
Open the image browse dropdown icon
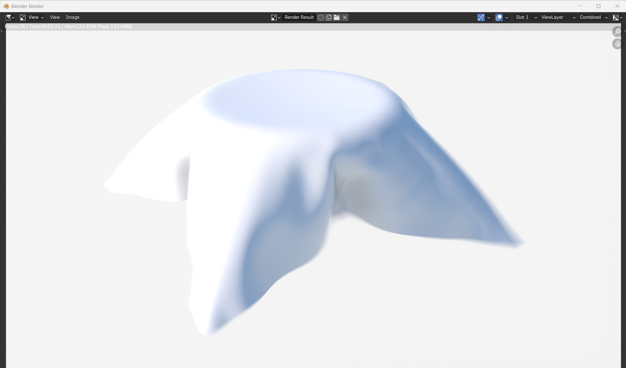[275, 18]
